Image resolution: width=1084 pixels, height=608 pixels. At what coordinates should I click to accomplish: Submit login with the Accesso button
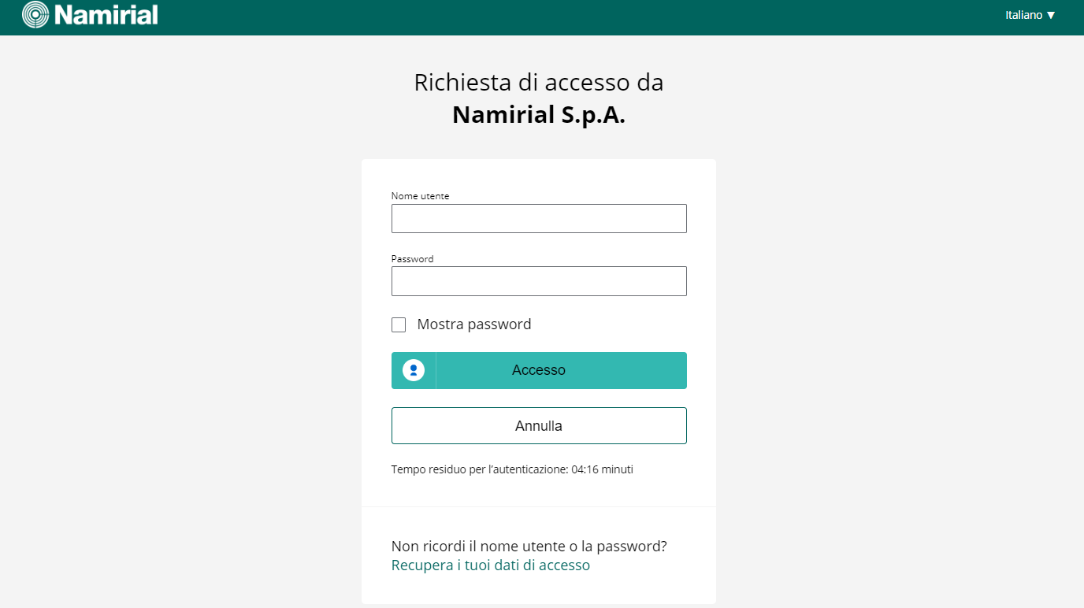[x=539, y=370]
